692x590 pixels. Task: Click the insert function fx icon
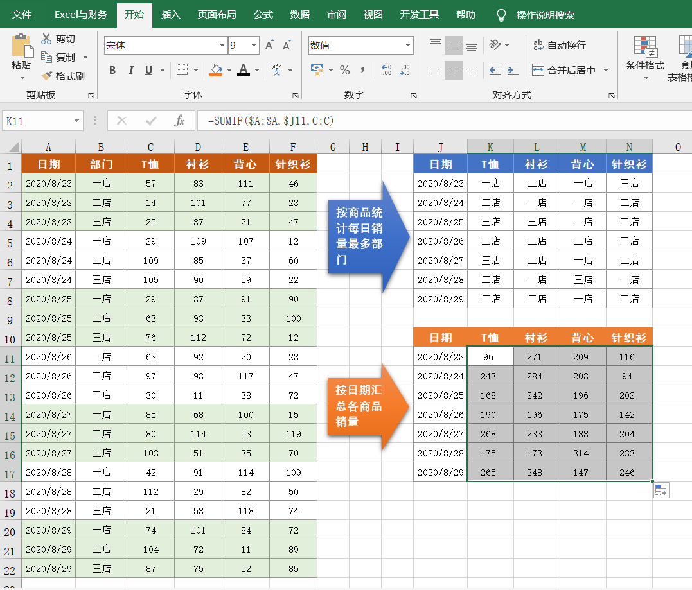(x=179, y=121)
